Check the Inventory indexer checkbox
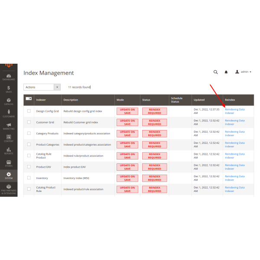The image size is (260, 260). 29,178
